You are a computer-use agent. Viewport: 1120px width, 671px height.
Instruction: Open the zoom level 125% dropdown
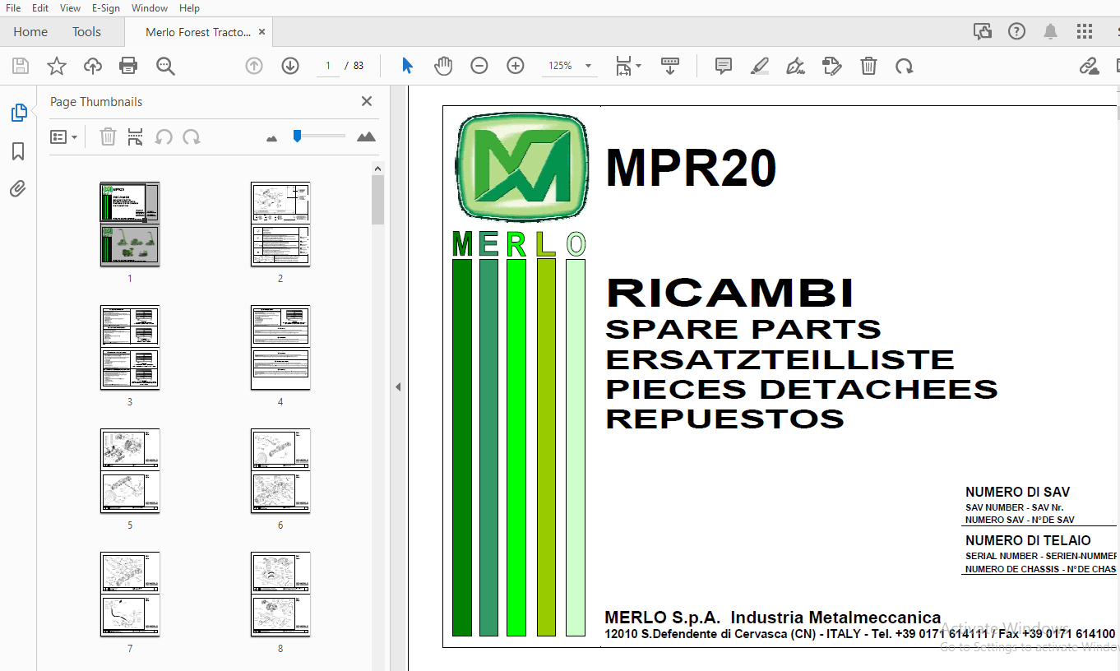570,66
